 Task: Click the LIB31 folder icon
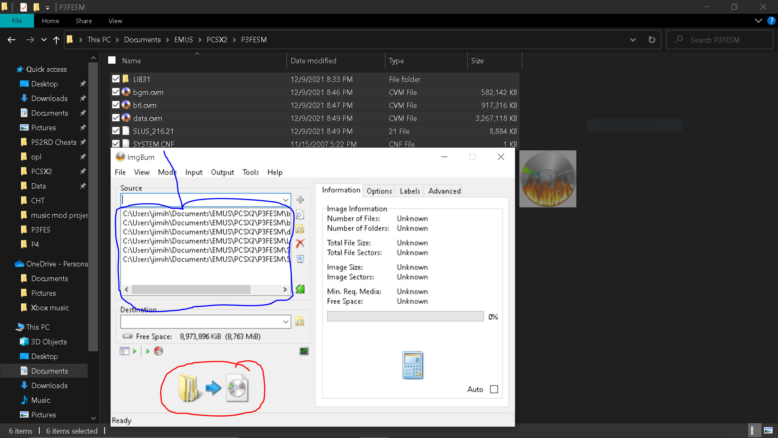[x=126, y=79]
